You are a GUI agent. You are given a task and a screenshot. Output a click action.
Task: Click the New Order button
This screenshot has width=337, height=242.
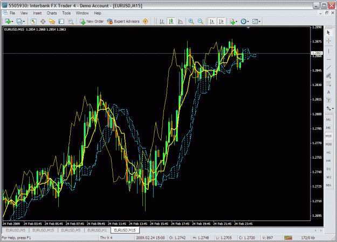(92, 22)
